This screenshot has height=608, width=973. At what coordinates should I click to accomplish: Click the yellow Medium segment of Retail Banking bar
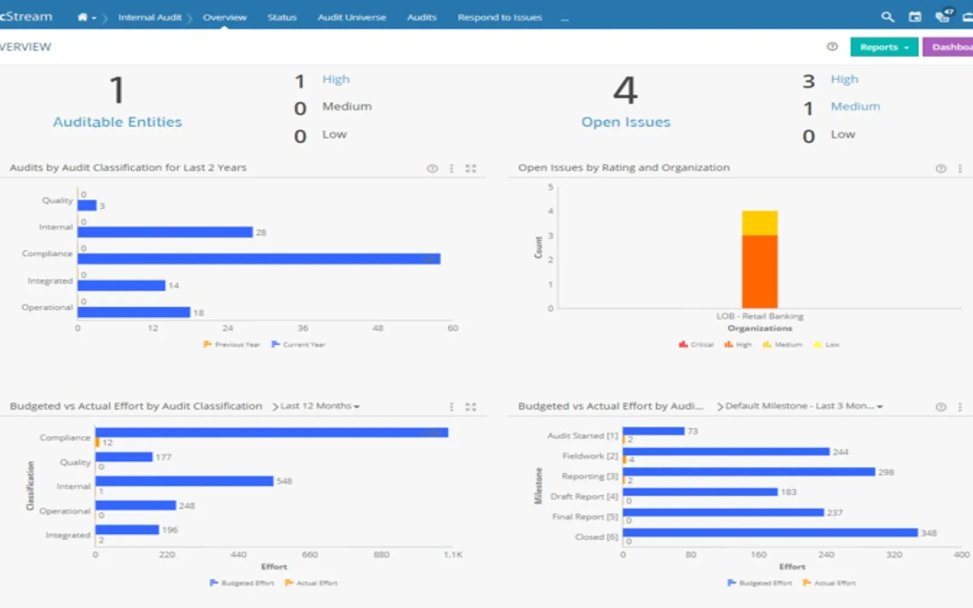760,223
